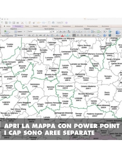Open the change case Aa dropdown
Viewport: 122px width, 158px height.
tap(58, 35)
